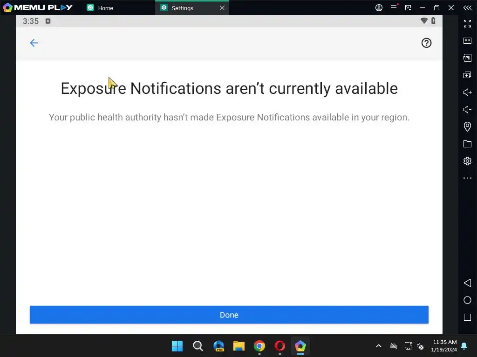Click the Android Wi-Fi status icon
Image resolution: width=477 pixels, height=357 pixels.
coord(424,20)
